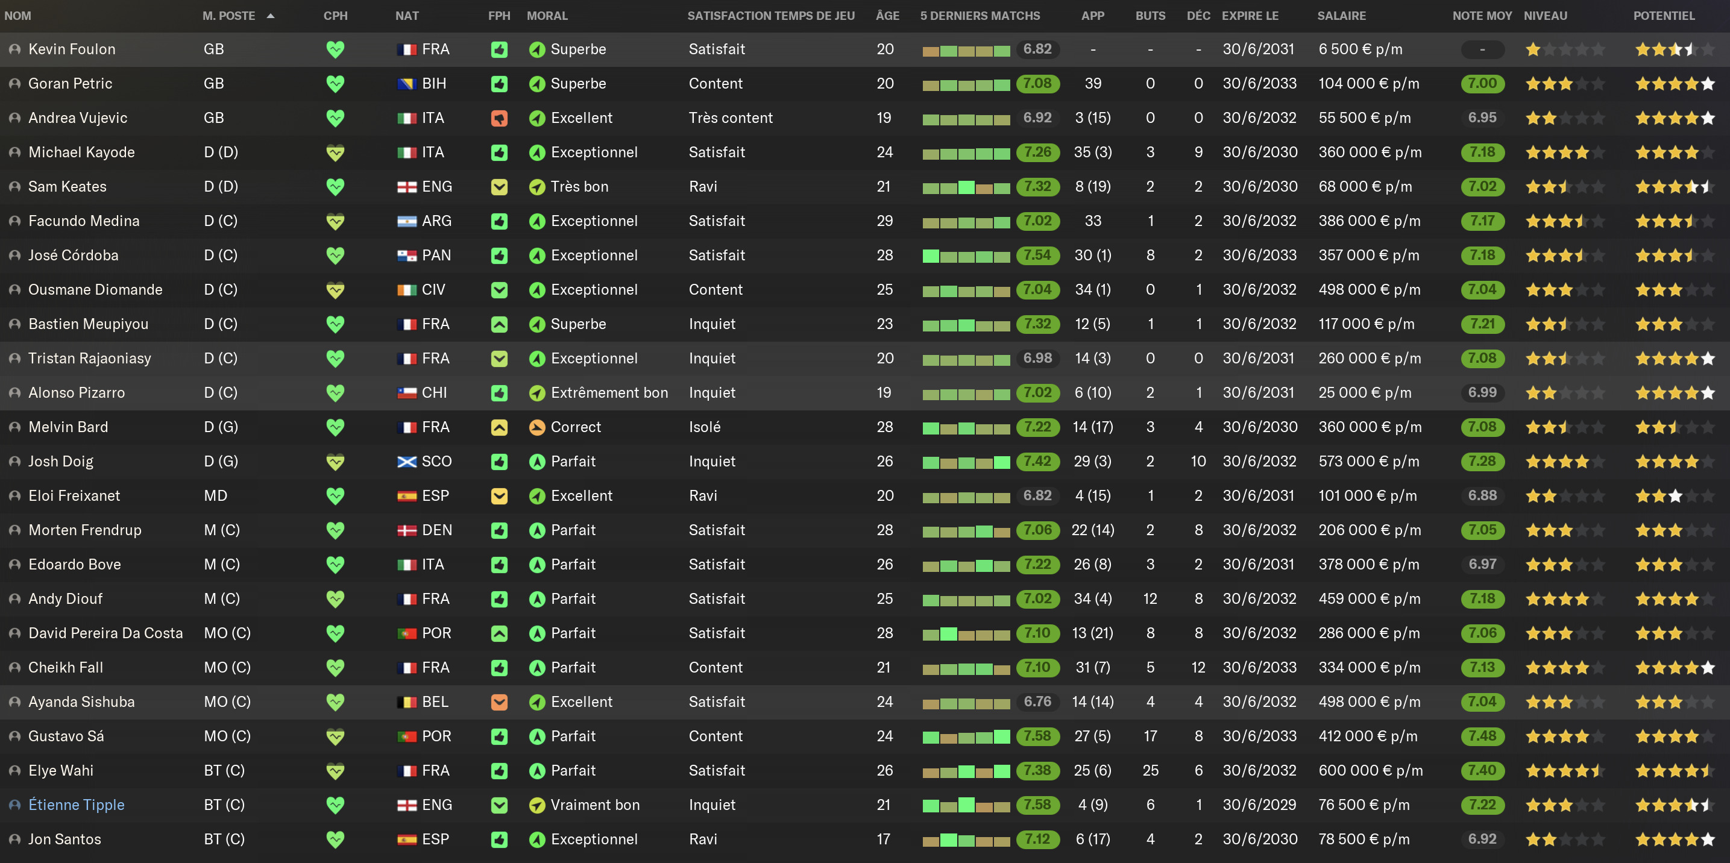This screenshot has width=1730, height=863.
Task: Sort by the NOM column header
Action: coord(17,16)
